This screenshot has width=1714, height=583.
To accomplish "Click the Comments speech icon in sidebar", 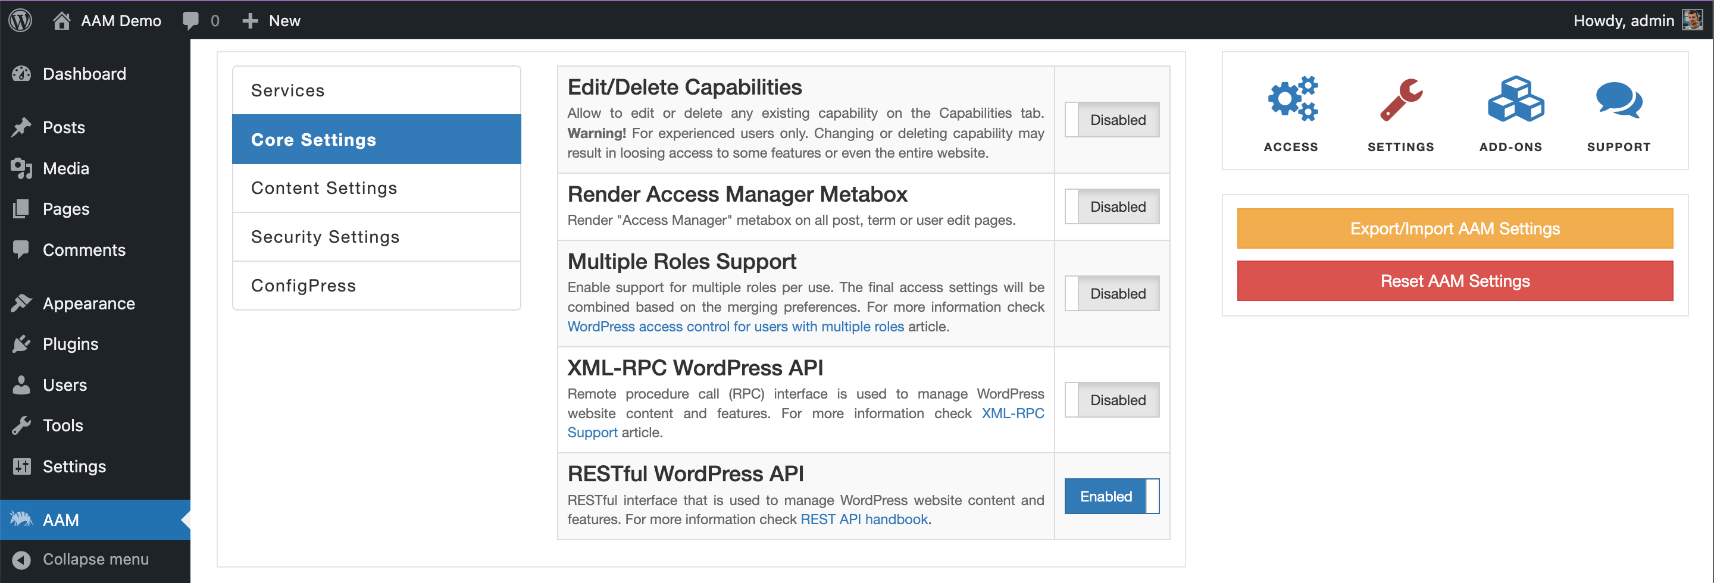I will [21, 250].
